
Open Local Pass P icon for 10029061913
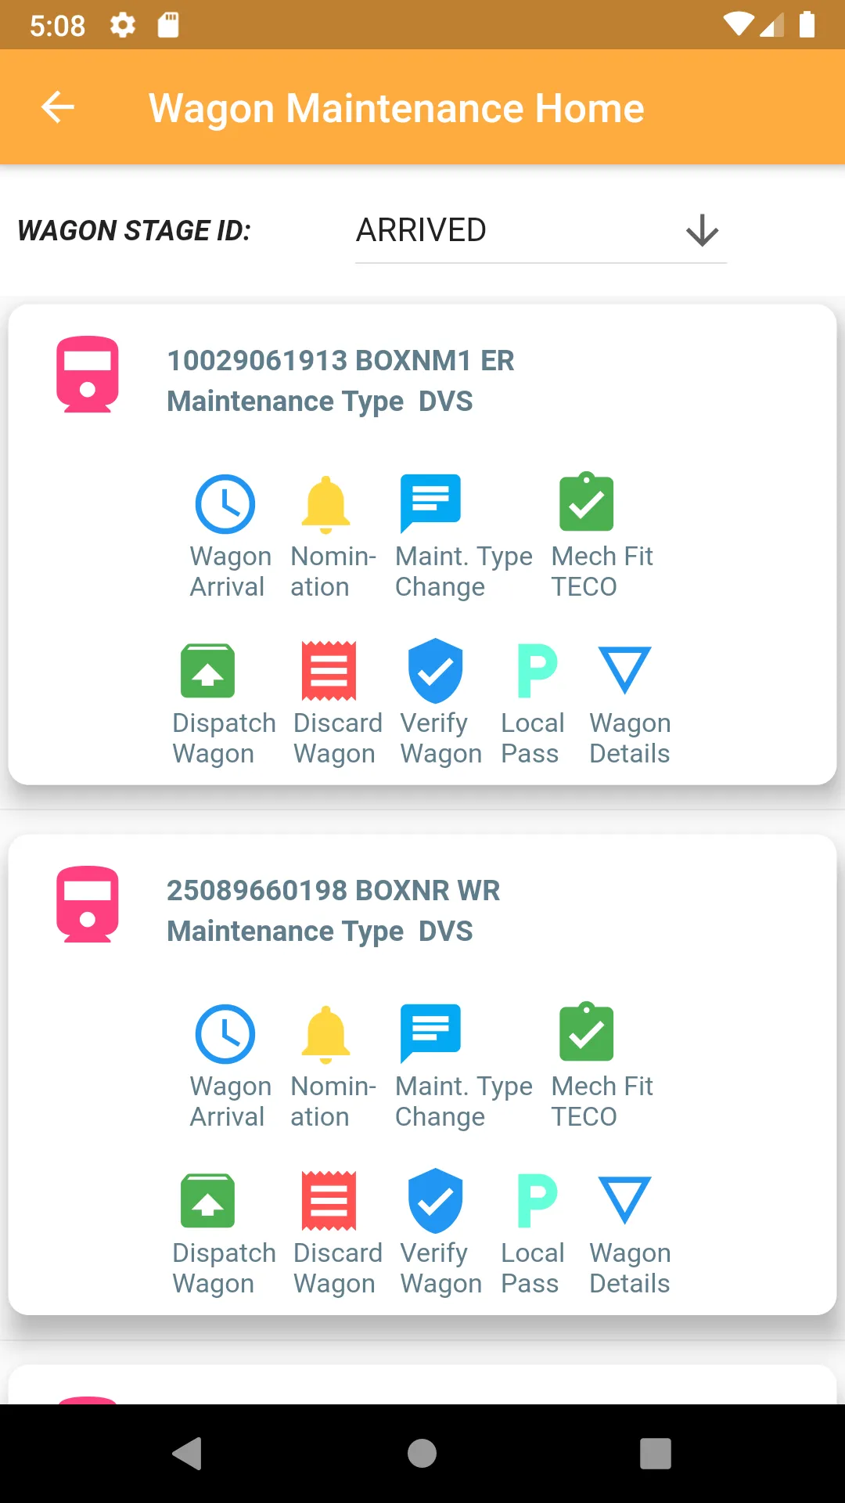click(x=537, y=671)
